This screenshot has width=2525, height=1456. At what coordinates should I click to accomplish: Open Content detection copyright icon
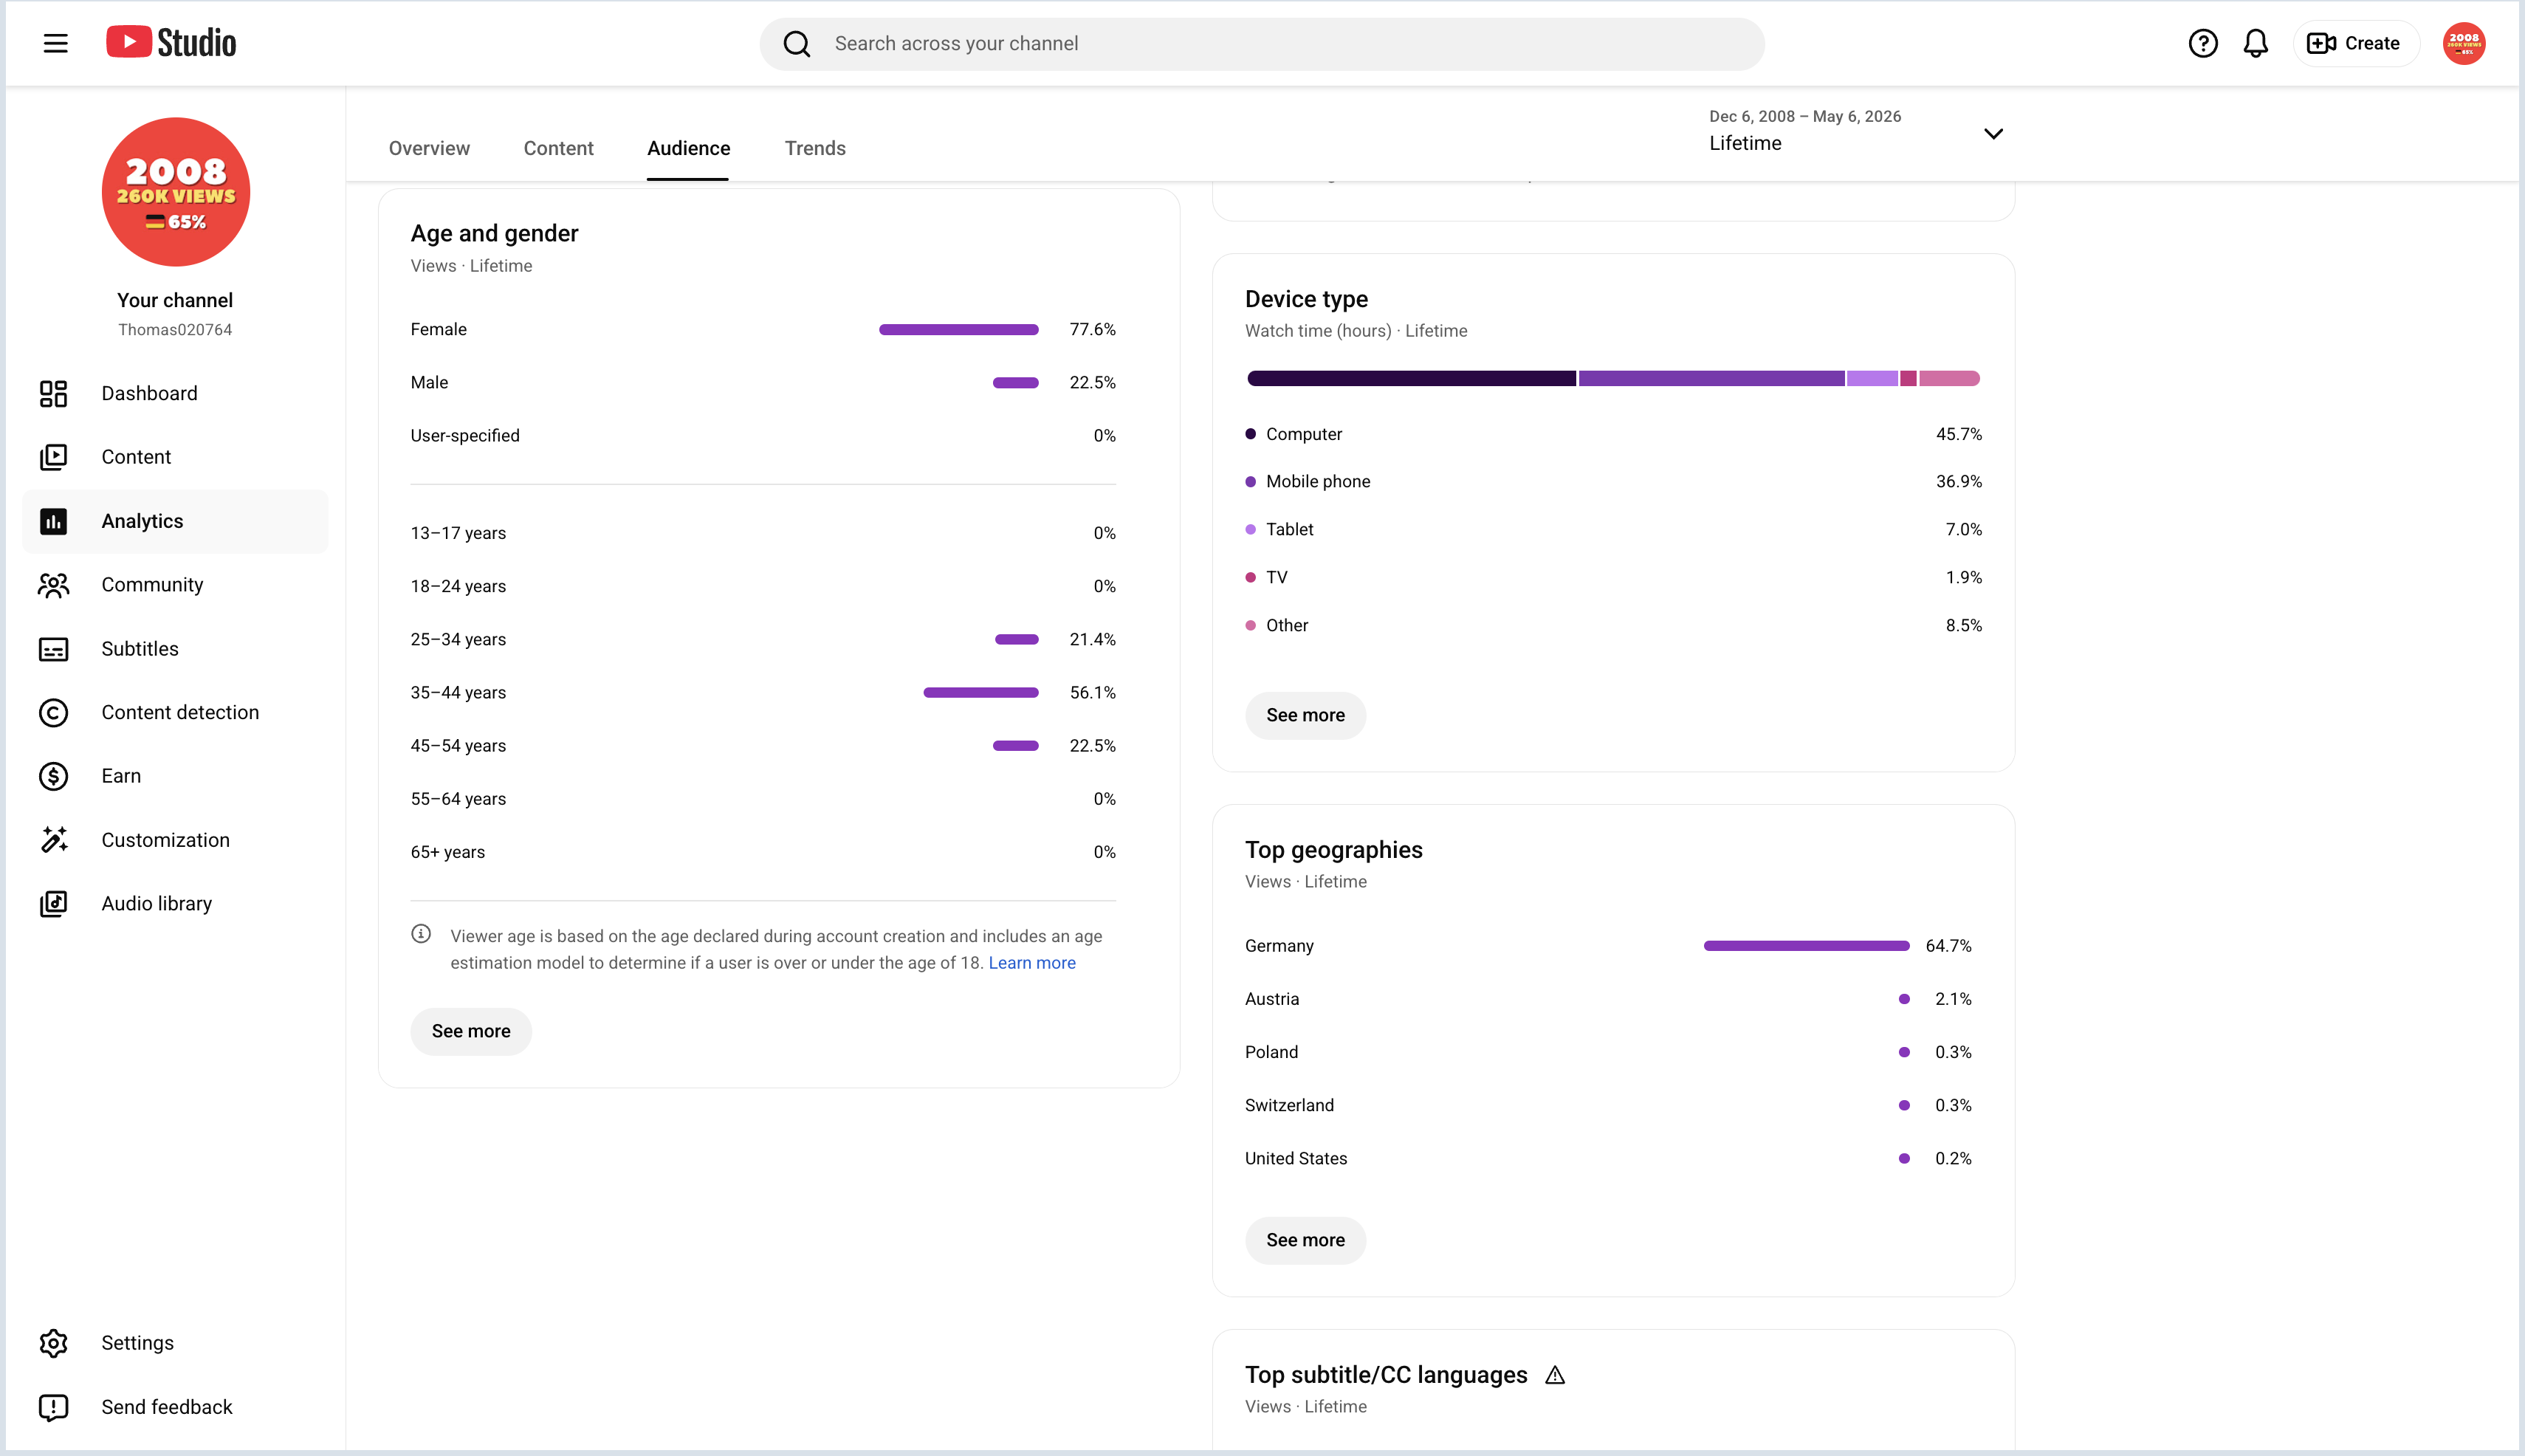(54, 712)
